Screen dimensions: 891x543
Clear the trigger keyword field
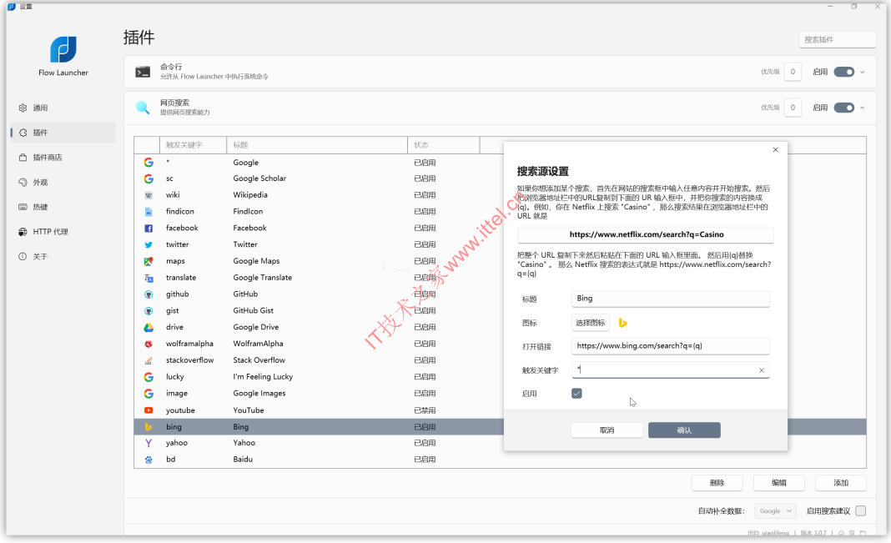pyautogui.click(x=762, y=370)
